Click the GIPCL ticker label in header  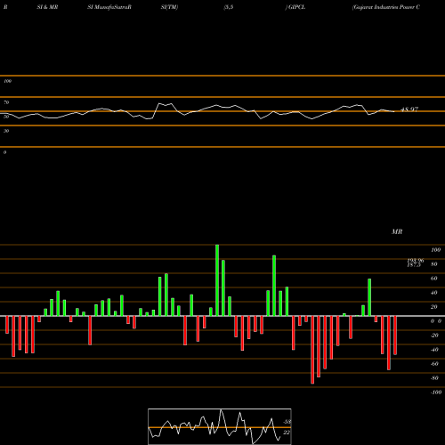pyautogui.click(x=296, y=7)
